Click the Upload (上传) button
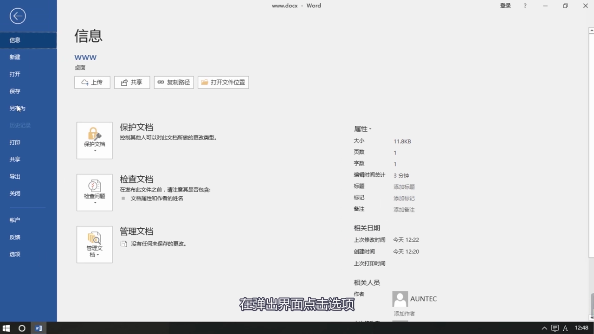 coord(92,82)
